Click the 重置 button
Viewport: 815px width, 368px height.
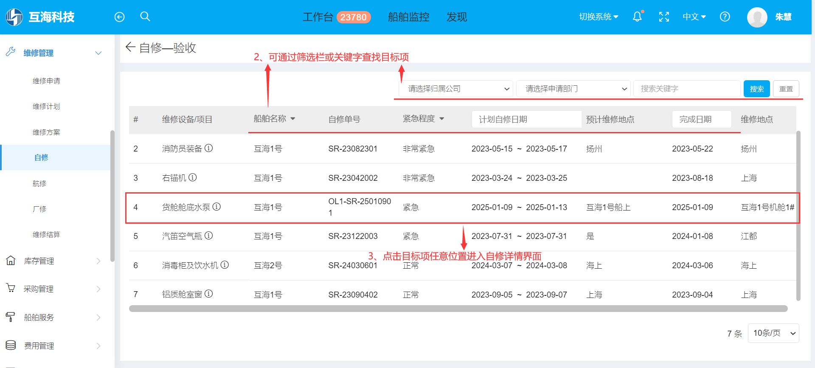pos(786,89)
